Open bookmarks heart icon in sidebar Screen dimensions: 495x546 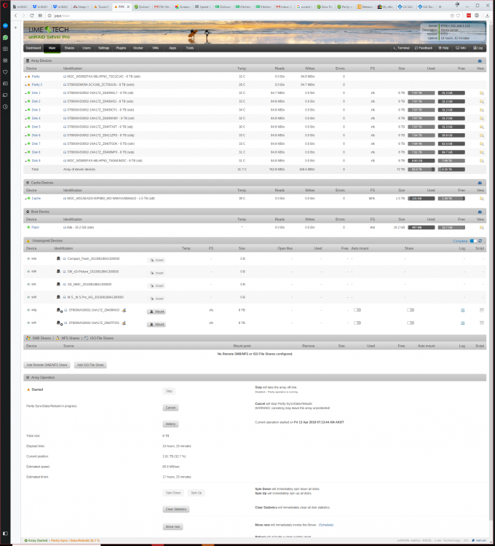[x=5, y=72]
